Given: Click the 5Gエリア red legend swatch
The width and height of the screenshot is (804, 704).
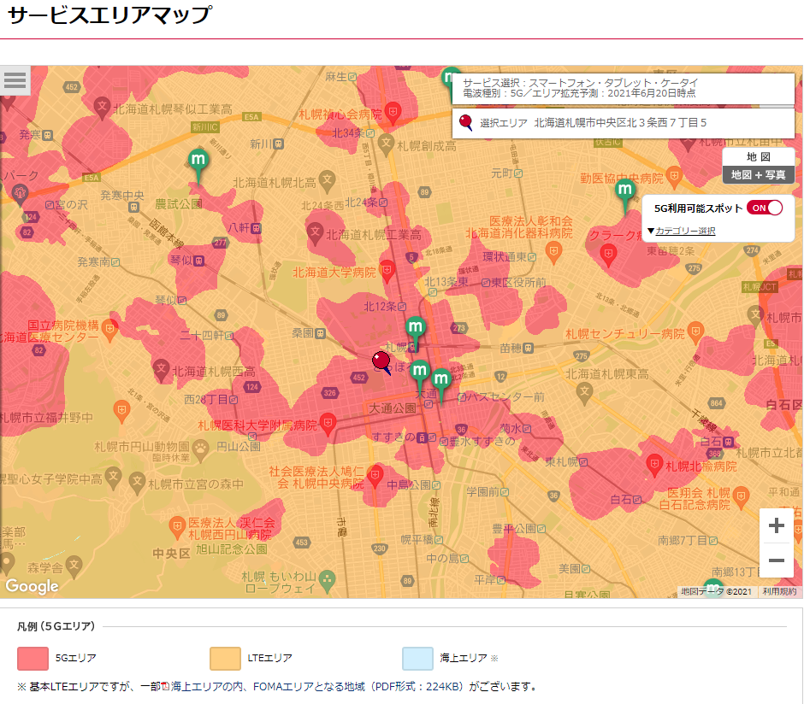Looking at the screenshot, I should (x=33, y=659).
